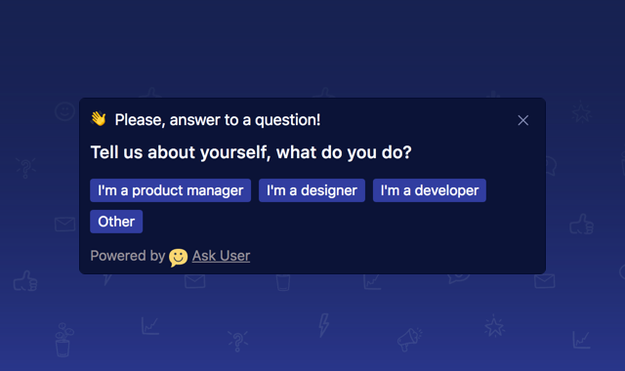
Task: Choose "I'm a designer" answer
Action: pyautogui.click(x=312, y=190)
